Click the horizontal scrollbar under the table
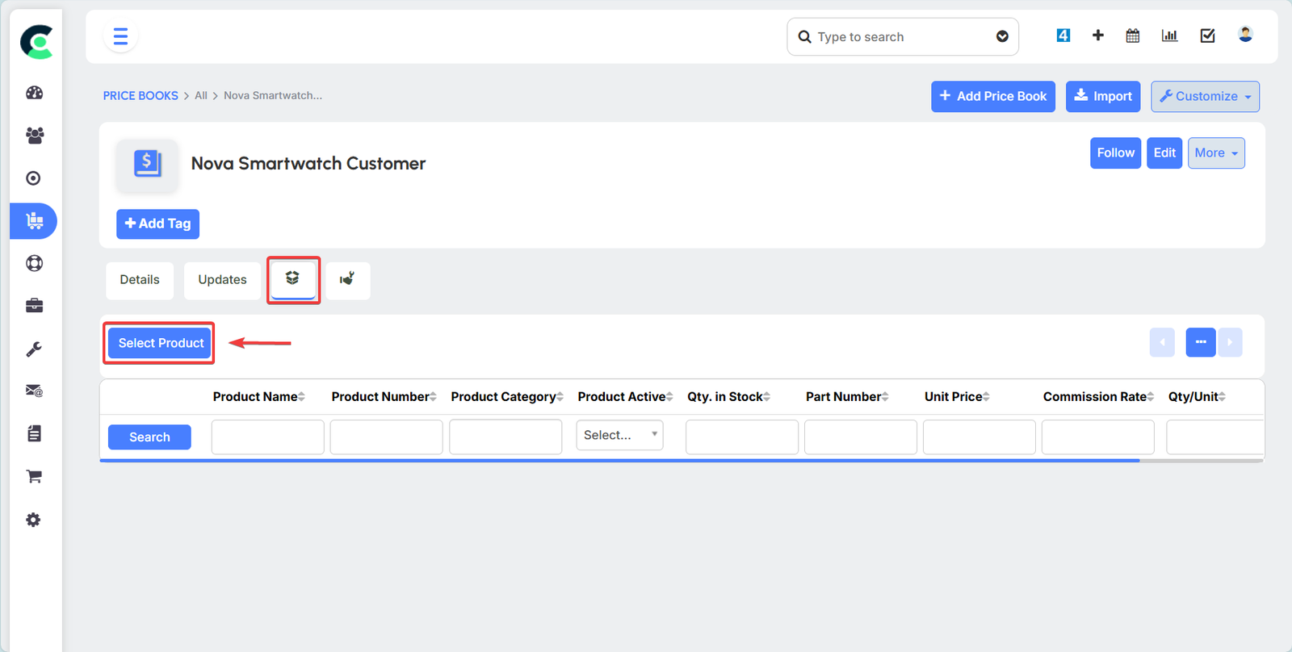Viewport: 1292px width, 652px height. point(619,461)
